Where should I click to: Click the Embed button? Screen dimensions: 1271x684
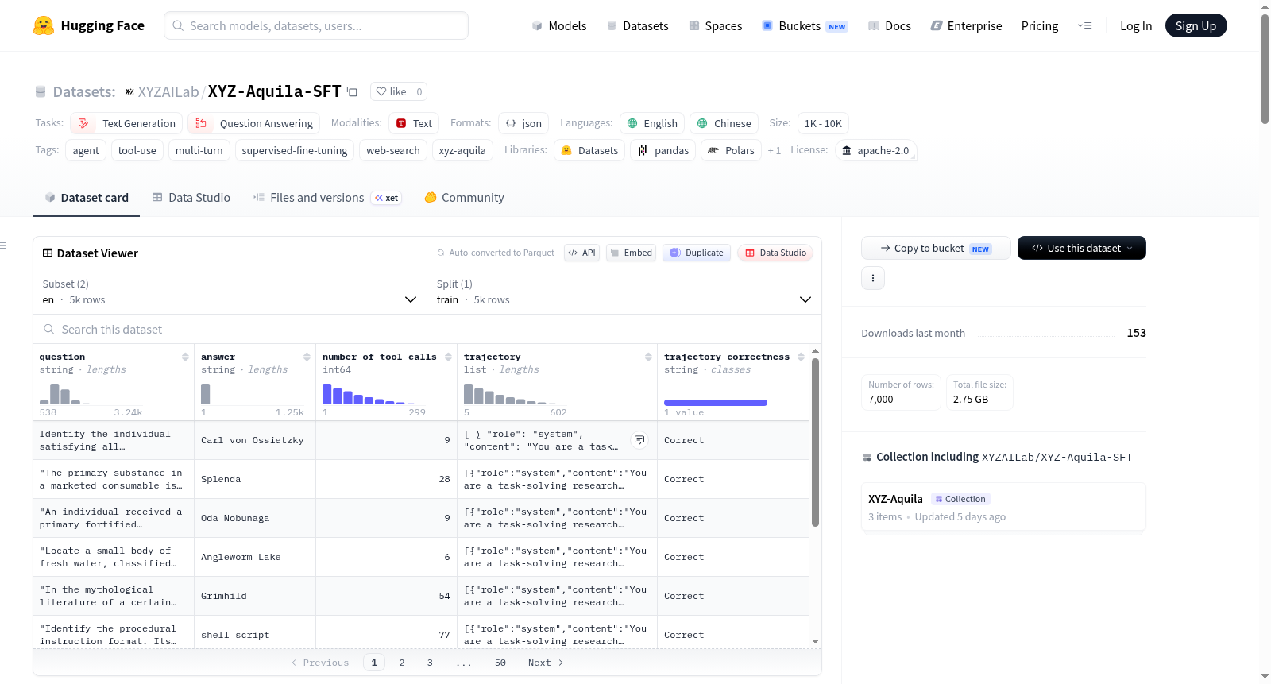[x=631, y=253]
